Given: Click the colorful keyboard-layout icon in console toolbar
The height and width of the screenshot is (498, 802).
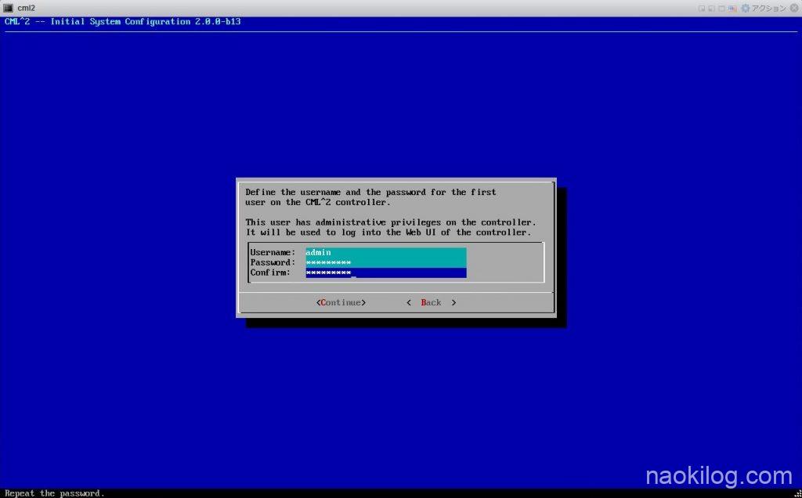Looking at the screenshot, I should pos(732,8).
